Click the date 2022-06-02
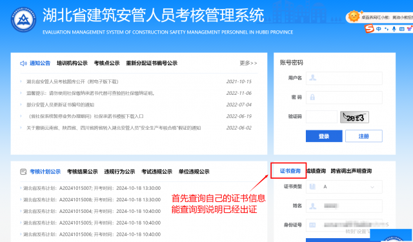413x242 pixels. click(x=239, y=128)
